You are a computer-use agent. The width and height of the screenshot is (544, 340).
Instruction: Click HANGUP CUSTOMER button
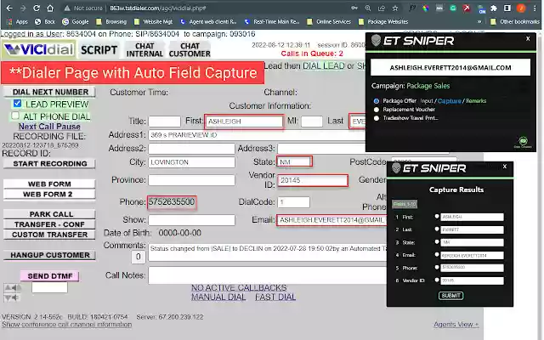(x=49, y=255)
